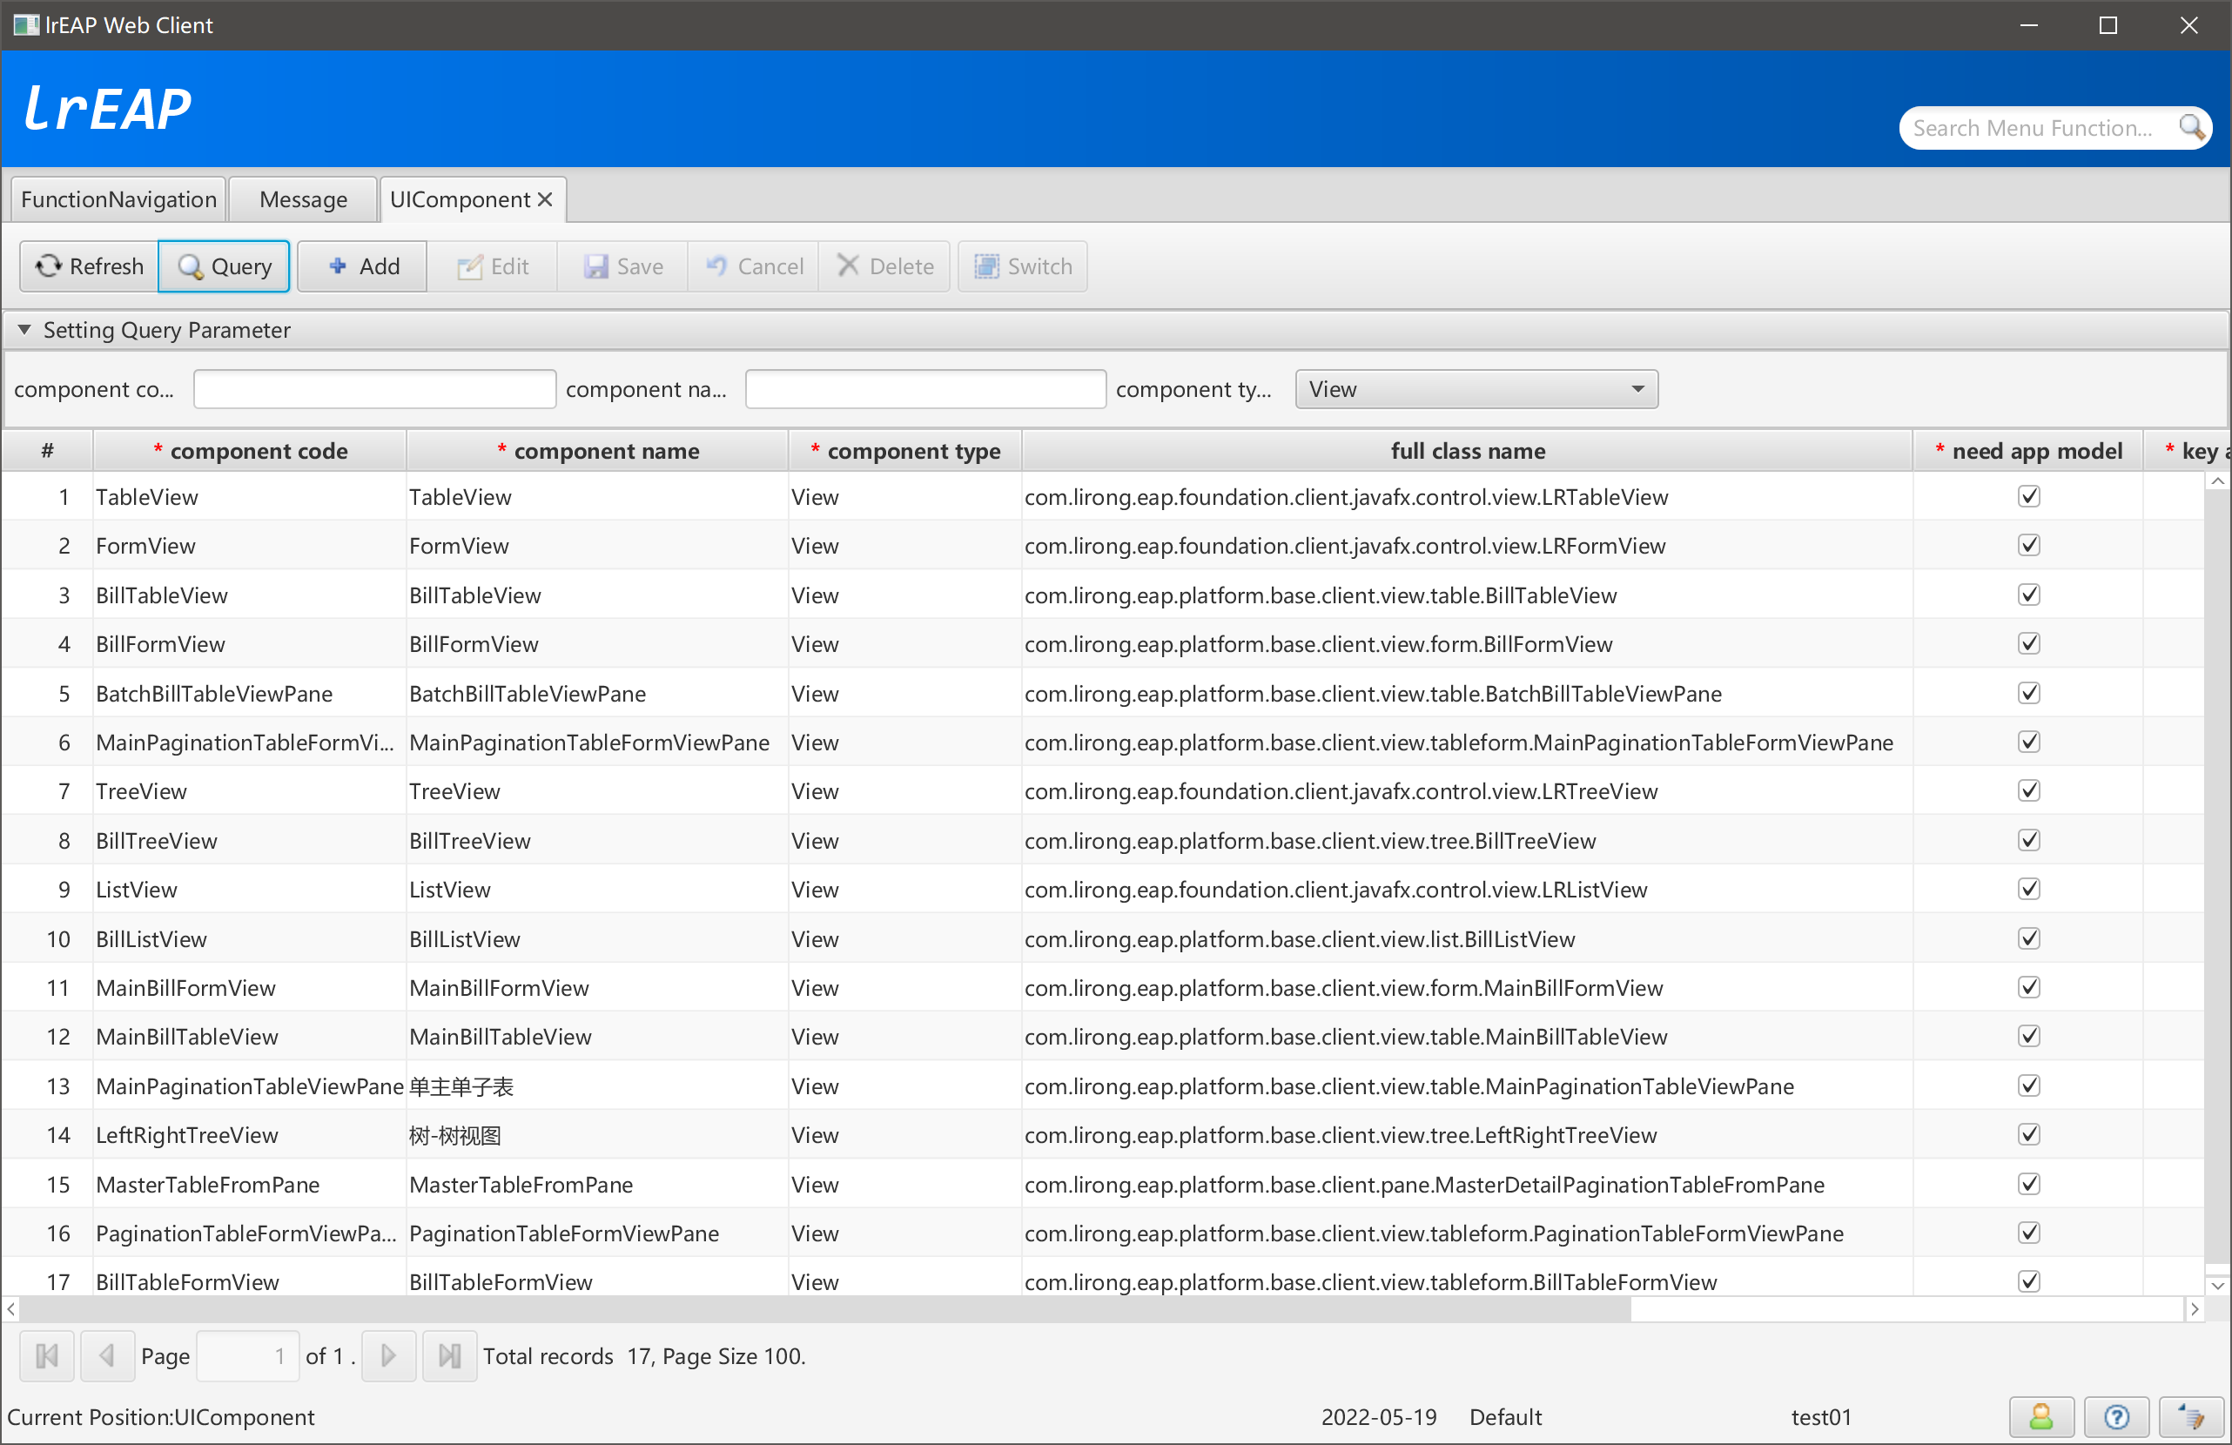Click horizontal scrollbar left arrow
Viewport: 2232px width, 1445px height.
(x=11, y=1309)
